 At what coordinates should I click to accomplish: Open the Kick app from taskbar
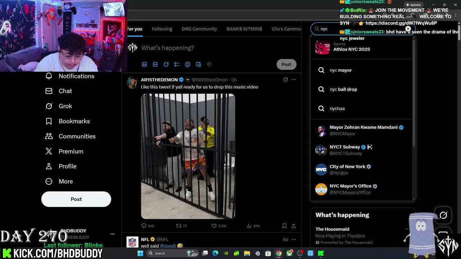[x=321, y=254]
